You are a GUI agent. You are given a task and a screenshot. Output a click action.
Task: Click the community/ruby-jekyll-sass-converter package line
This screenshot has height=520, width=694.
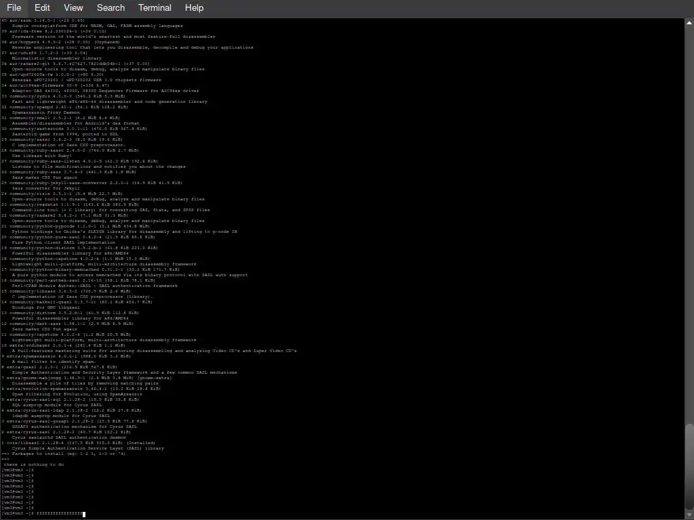[91, 183]
